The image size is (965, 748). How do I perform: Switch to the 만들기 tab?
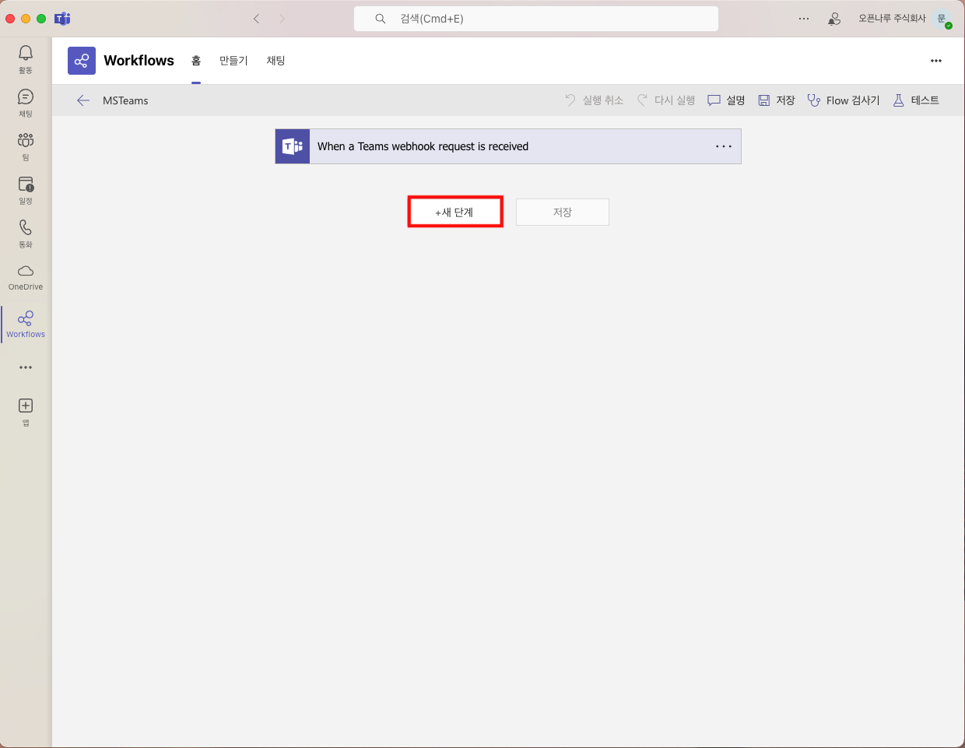pyautogui.click(x=233, y=61)
